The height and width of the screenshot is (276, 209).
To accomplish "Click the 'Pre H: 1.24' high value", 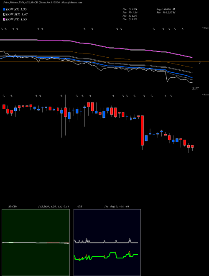I will coord(130,13).
